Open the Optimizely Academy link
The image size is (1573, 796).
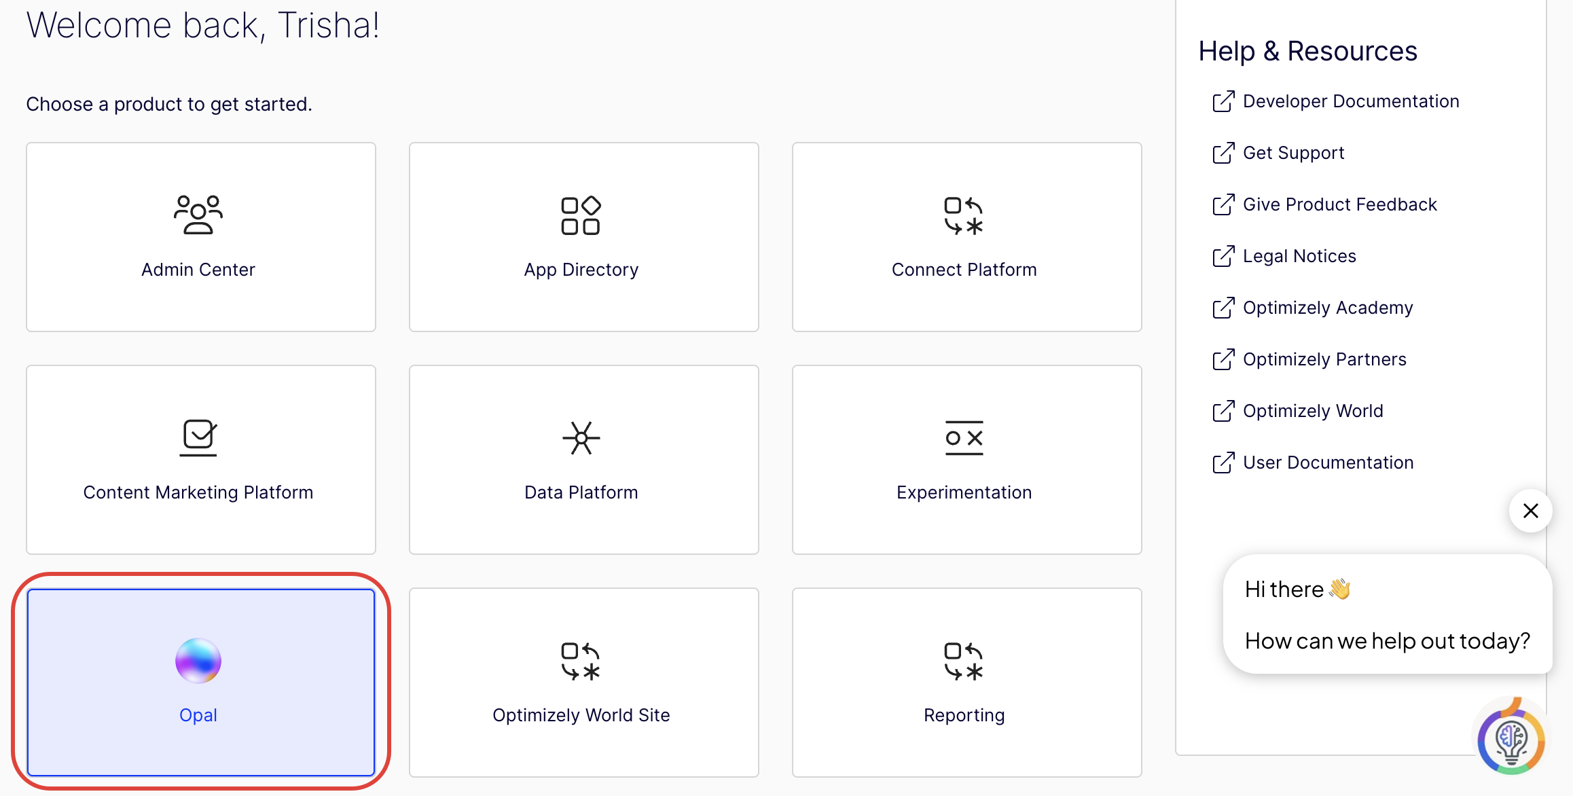tap(1328, 308)
